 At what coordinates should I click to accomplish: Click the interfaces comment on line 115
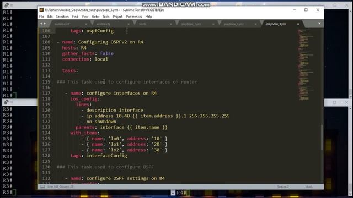[127, 82]
